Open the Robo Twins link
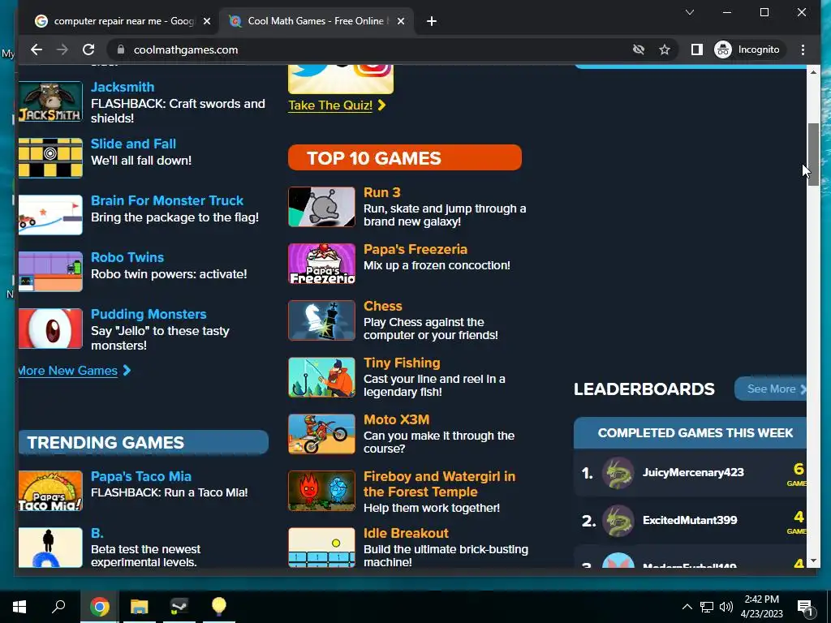This screenshot has height=623, width=831. [127, 257]
